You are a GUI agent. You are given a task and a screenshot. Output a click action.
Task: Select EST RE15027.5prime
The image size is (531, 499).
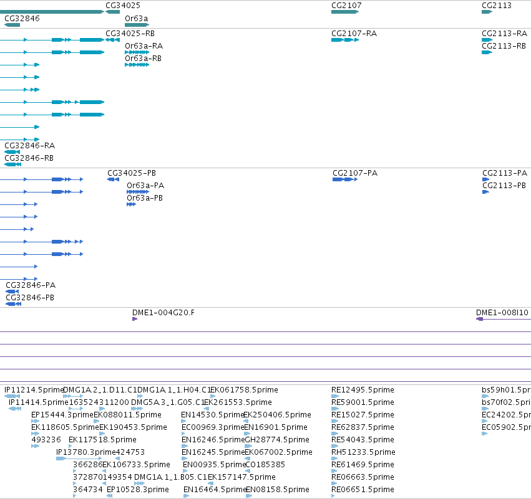[363, 415]
